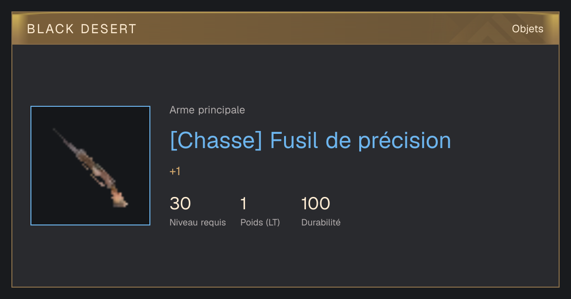The width and height of the screenshot is (571, 299).
Task: Click the Durabilité label
Action: (321, 223)
